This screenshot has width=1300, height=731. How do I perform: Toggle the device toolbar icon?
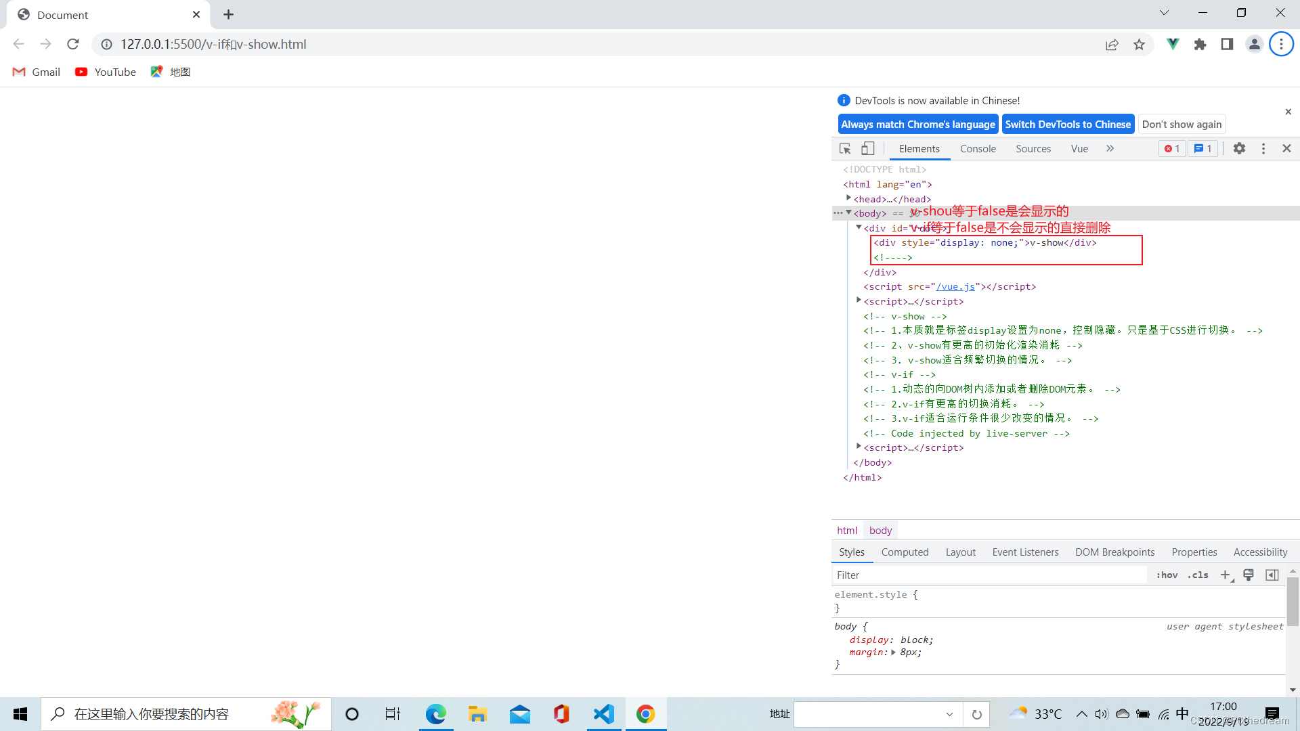(x=867, y=148)
